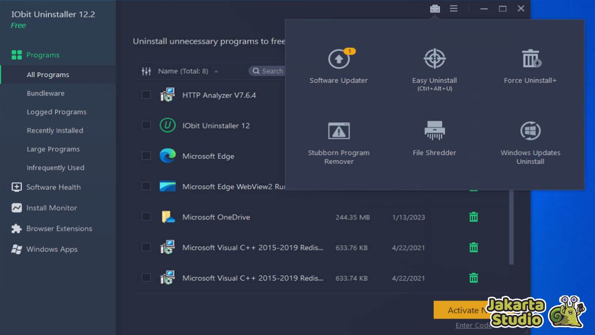Show Large Programs list
The width and height of the screenshot is (595, 335).
[x=53, y=149]
